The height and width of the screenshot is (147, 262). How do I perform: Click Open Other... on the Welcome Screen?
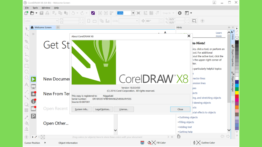tap(56, 123)
